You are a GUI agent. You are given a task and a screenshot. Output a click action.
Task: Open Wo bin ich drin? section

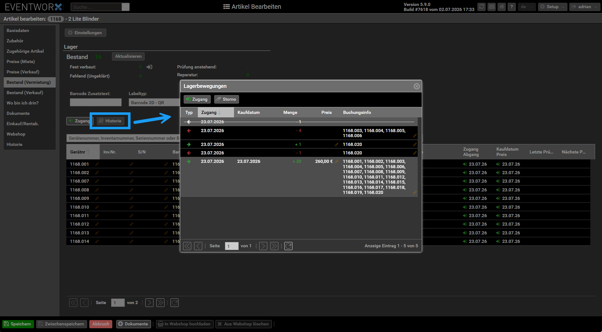[x=30, y=103]
